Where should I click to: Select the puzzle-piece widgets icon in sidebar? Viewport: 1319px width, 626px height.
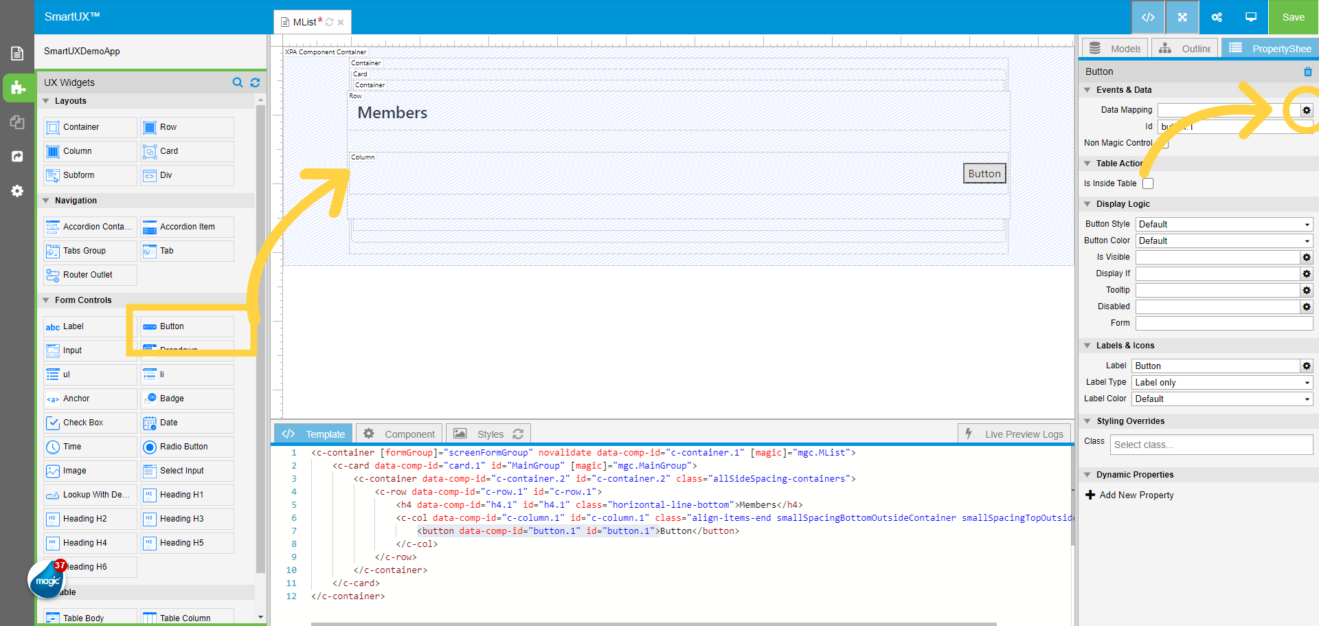pos(17,88)
